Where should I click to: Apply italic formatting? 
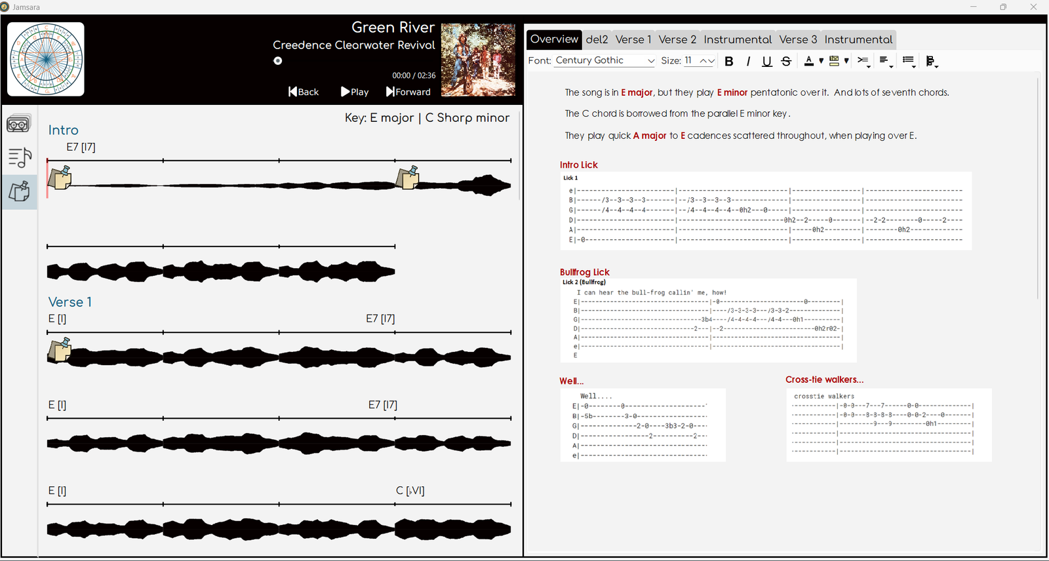click(x=748, y=61)
